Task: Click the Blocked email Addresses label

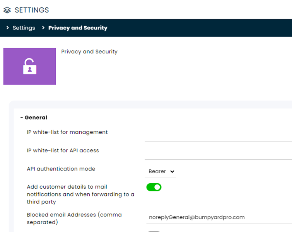Action: click(74, 218)
